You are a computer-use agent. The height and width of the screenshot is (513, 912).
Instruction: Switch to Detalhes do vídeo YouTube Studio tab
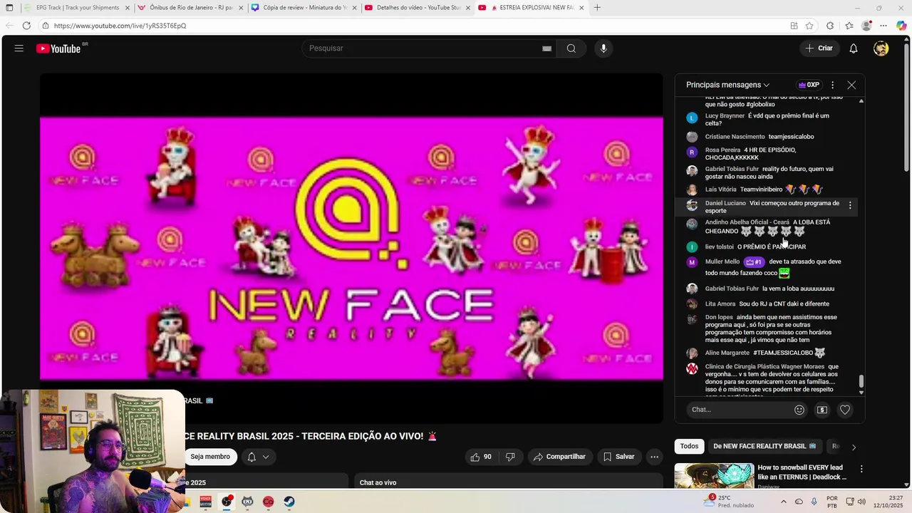click(x=418, y=8)
